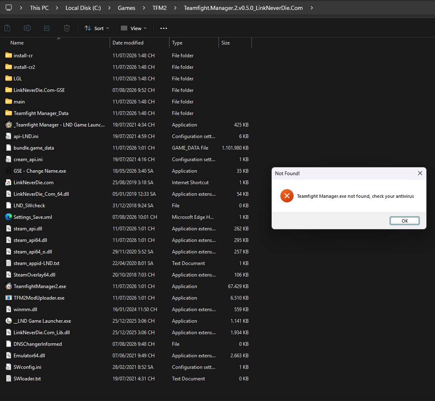Select the SteamOverlay64.dll file name
The width and height of the screenshot is (435, 401).
[34, 275]
